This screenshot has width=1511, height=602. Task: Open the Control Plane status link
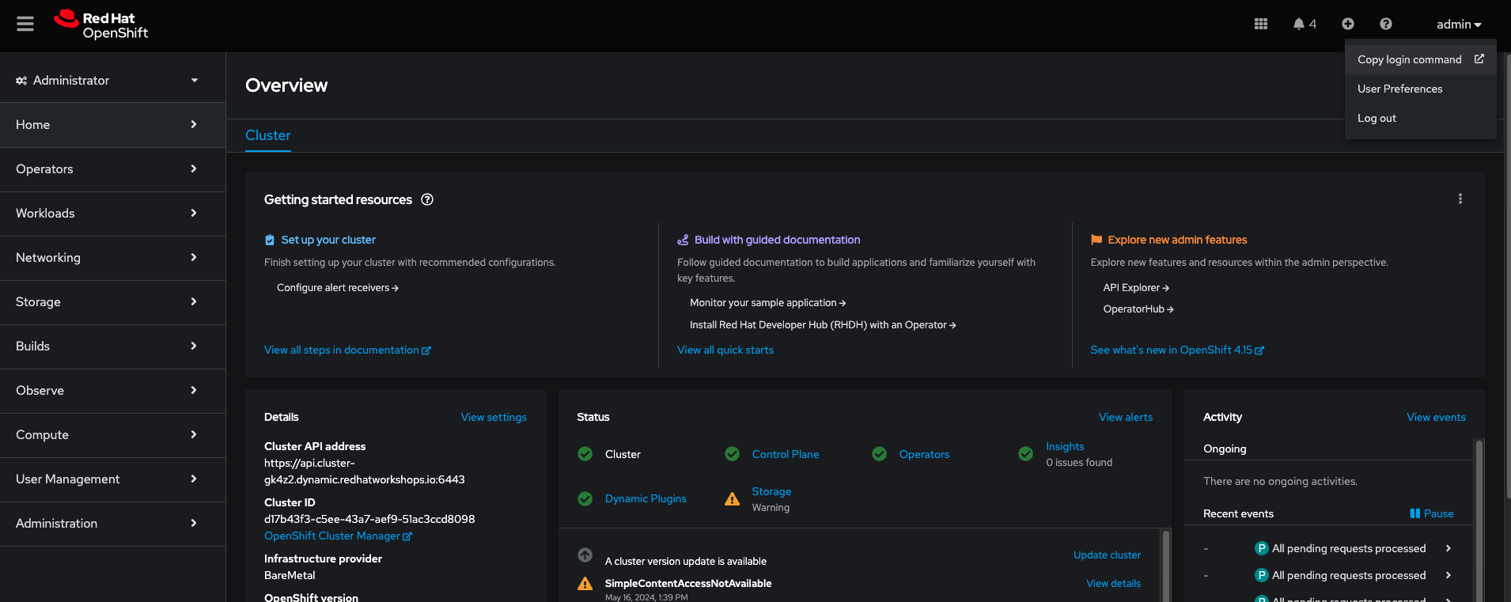(786, 454)
